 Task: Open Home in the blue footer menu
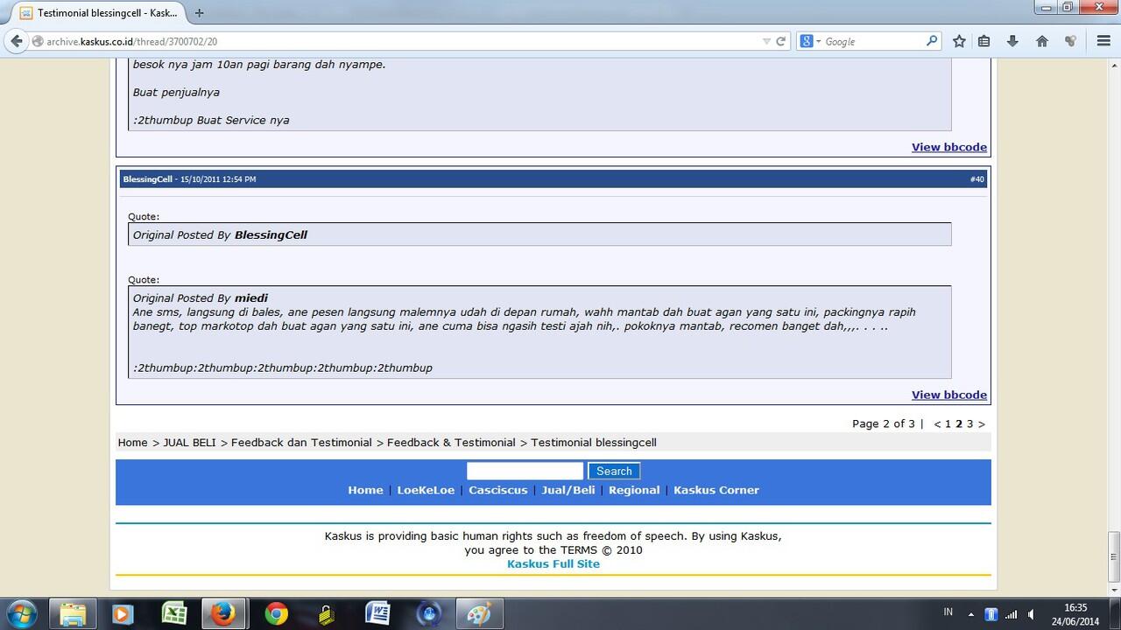pyautogui.click(x=365, y=490)
